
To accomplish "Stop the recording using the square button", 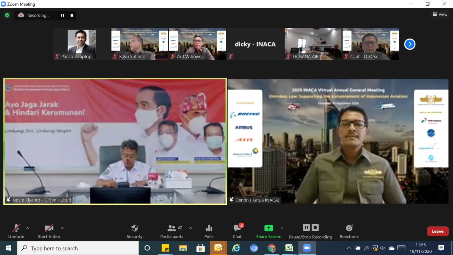I will (72, 15).
